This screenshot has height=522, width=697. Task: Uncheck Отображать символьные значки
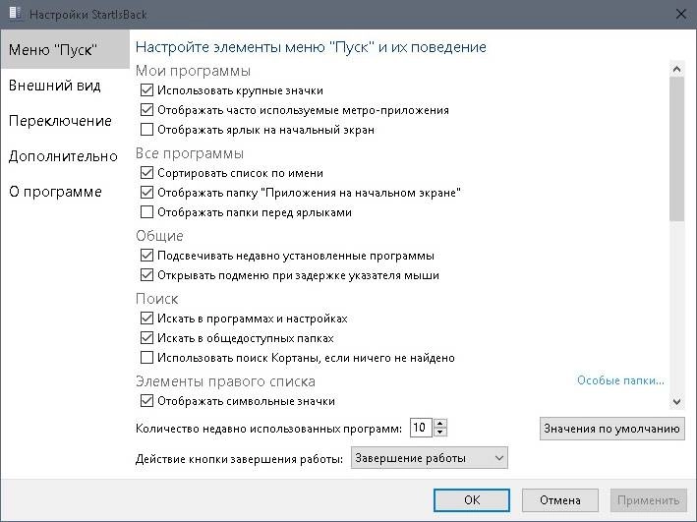pyautogui.click(x=146, y=401)
